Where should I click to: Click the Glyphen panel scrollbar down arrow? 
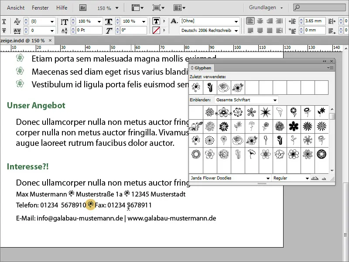pos(332,171)
